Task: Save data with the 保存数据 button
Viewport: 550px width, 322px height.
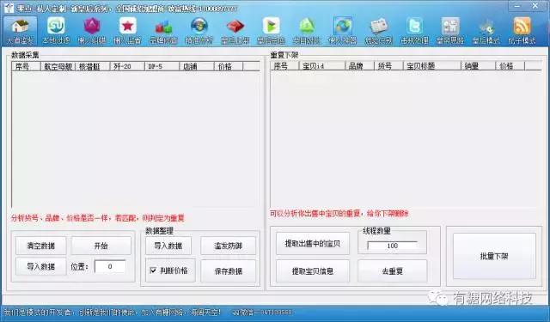Action: (x=228, y=270)
